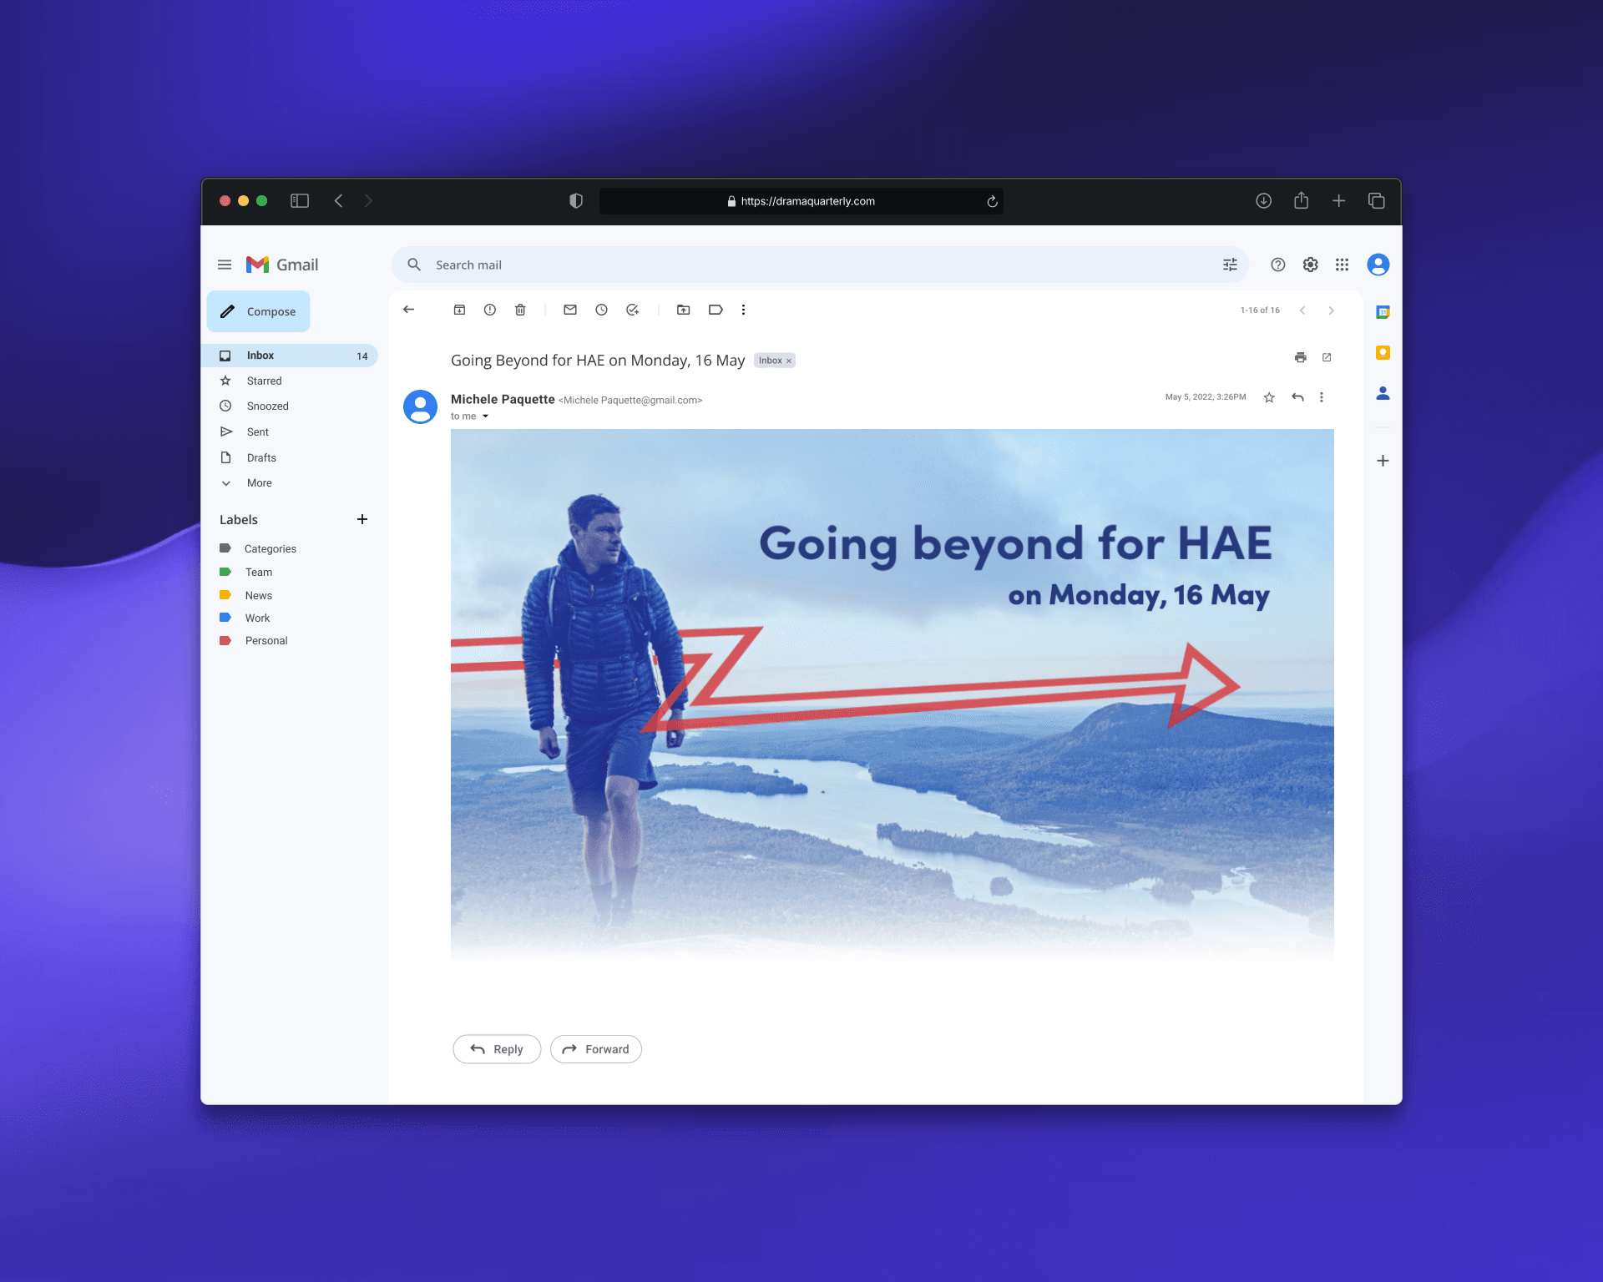Open search filter options

1230,265
